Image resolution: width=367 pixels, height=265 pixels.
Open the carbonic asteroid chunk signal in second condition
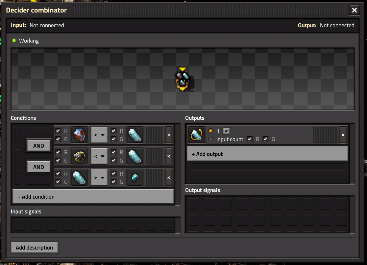pos(79,156)
